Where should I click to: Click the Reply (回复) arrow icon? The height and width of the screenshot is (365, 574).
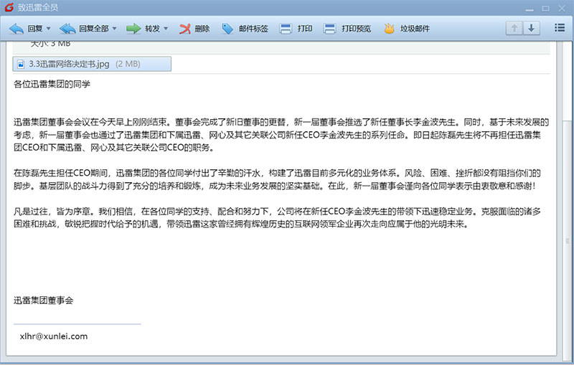coord(16,29)
